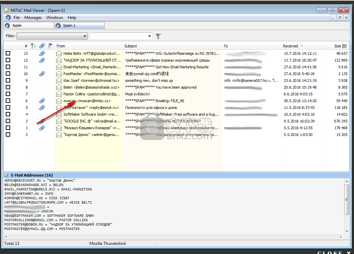Check the box for message 9

pos(8,80)
